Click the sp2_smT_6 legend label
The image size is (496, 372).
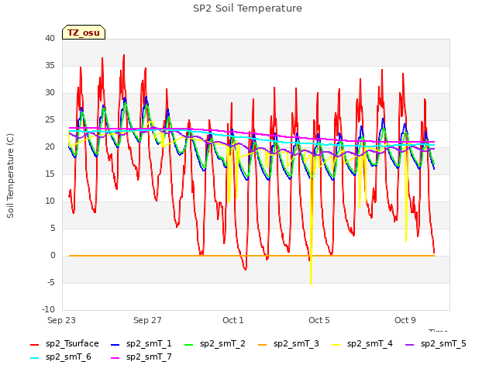(x=68, y=356)
